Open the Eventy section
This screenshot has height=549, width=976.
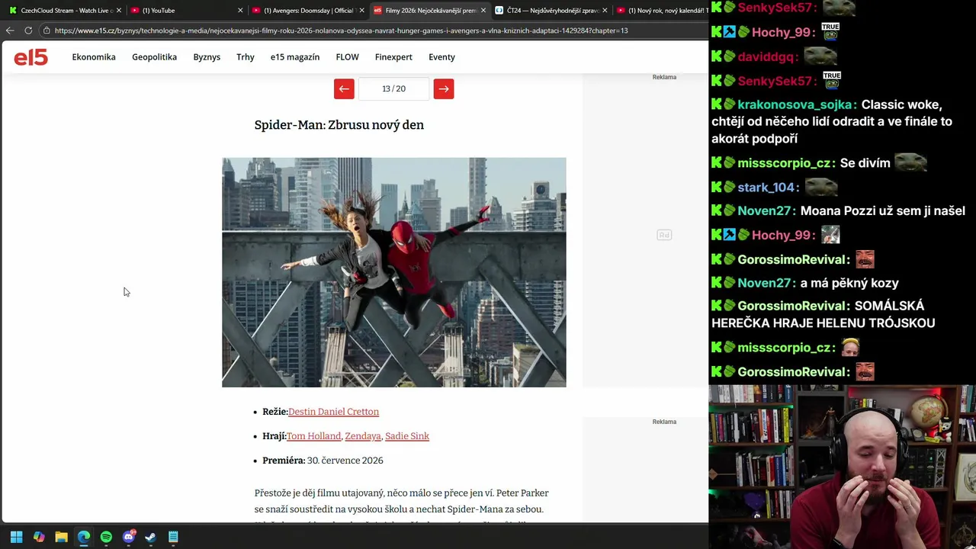click(441, 57)
